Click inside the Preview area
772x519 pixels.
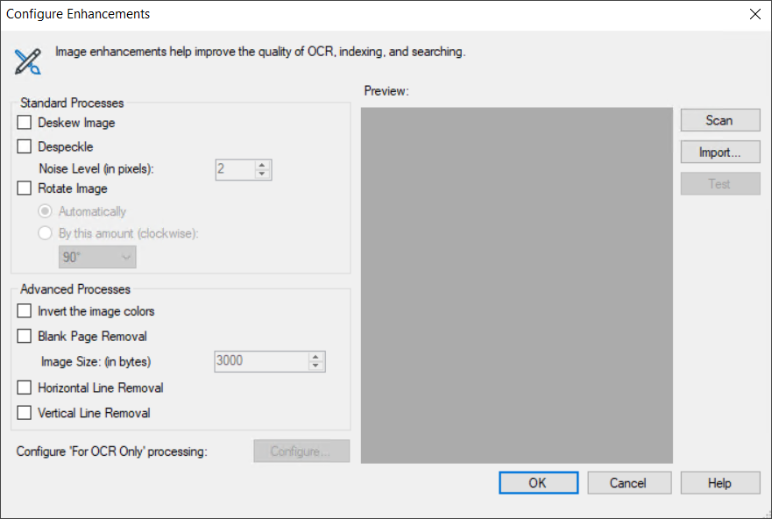516,285
